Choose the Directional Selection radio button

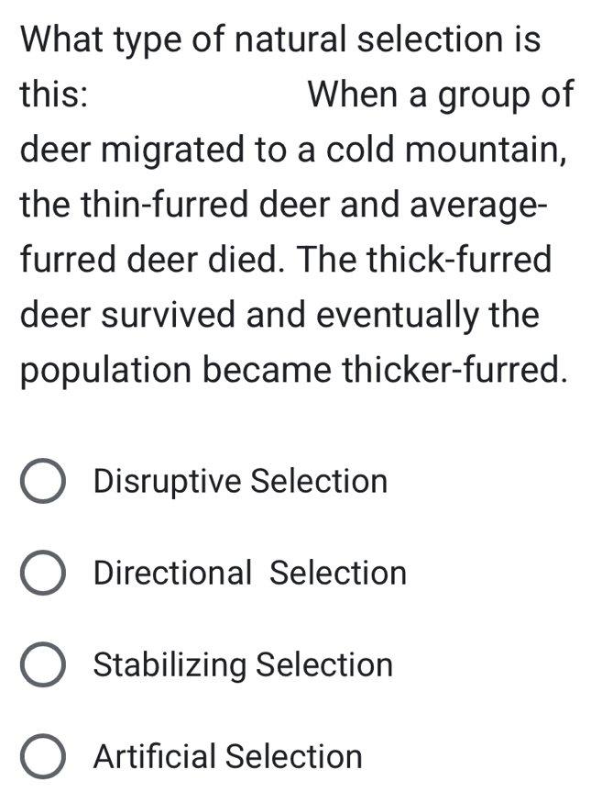(x=42, y=574)
